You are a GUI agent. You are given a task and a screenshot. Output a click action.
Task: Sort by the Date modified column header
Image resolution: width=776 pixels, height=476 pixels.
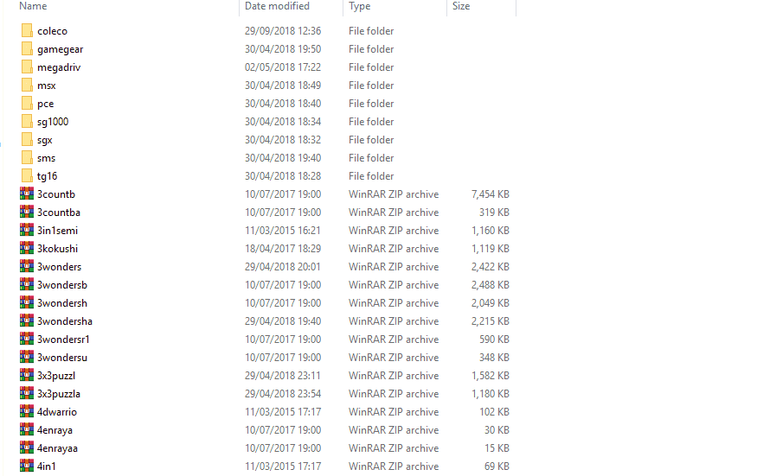(277, 6)
